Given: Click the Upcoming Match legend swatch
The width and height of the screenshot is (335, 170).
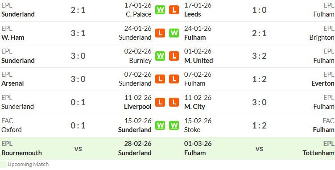Looking at the screenshot, I should pos(3,164).
